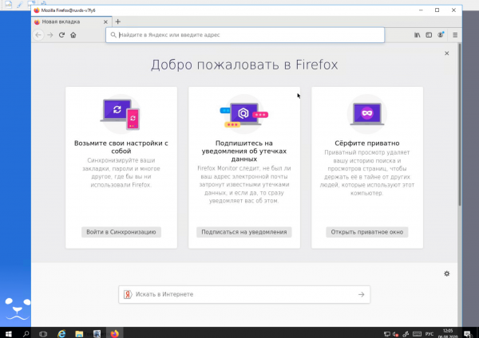
Task: Submit search with the arrow button
Action: coord(362,294)
